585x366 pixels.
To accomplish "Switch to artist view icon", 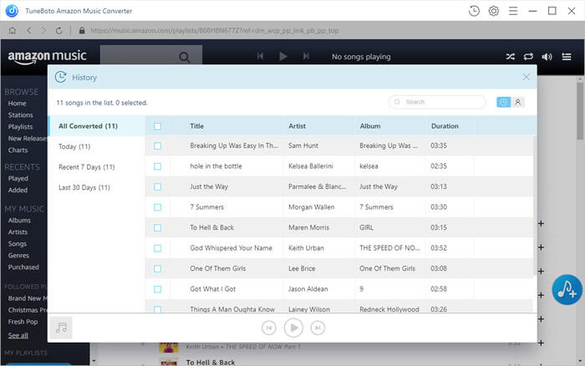I will [x=517, y=102].
